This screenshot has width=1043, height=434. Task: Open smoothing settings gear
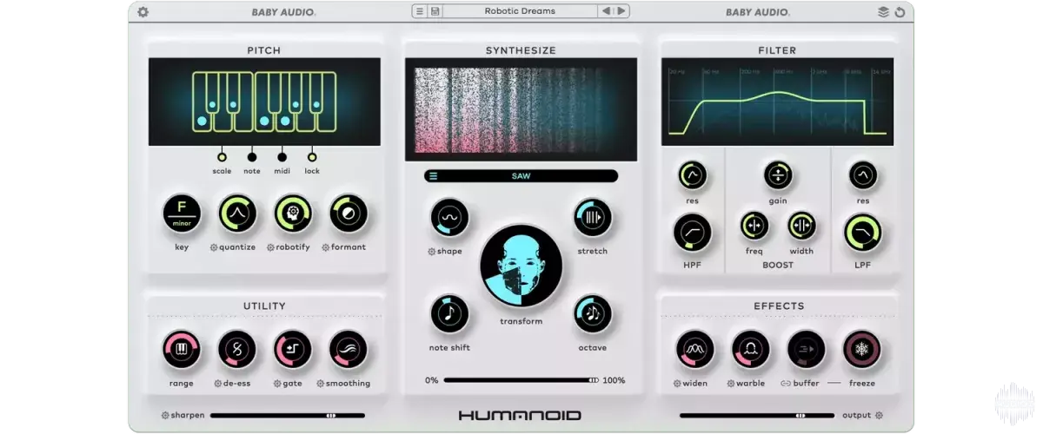pos(320,384)
